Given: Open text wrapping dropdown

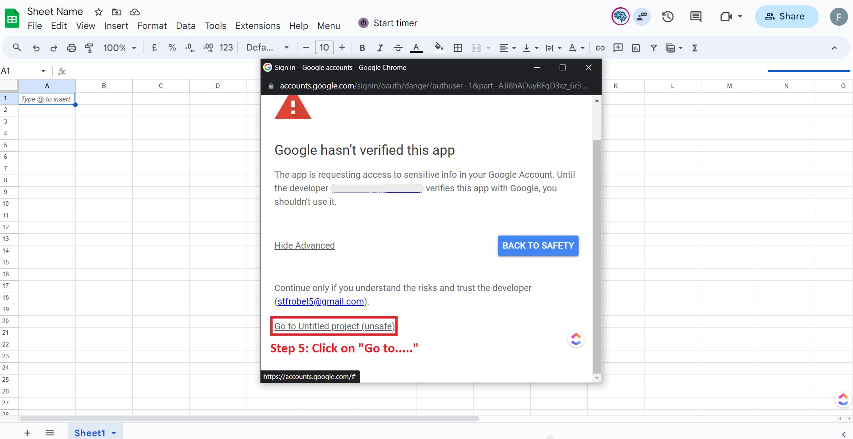Looking at the screenshot, I should (553, 48).
